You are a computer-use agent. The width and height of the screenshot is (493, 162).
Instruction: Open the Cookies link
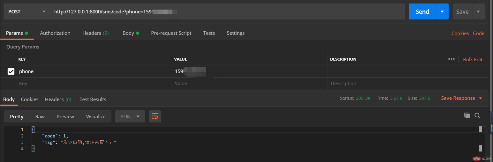tap(460, 33)
